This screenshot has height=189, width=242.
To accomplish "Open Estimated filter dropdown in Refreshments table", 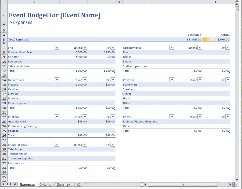I will tap(200, 48).
